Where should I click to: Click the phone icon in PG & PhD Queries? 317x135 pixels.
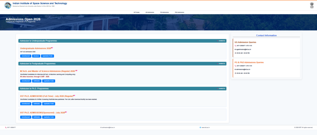(235, 66)
